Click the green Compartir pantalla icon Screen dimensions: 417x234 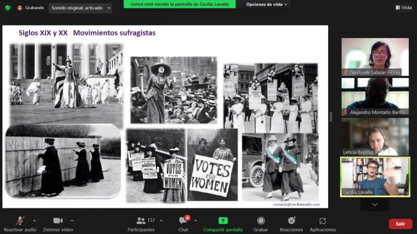(x=223, y=221)
